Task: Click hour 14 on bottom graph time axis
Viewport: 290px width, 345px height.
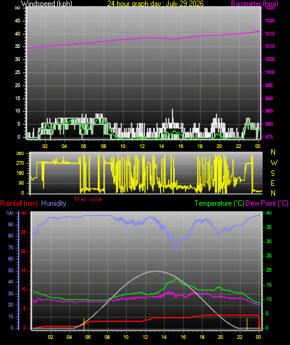Action: [x=164, y=337]
